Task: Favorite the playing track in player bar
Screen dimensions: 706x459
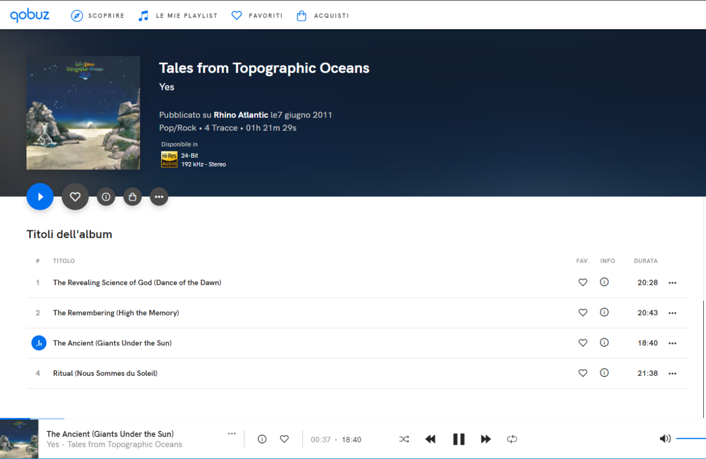Action: point(284,439)
